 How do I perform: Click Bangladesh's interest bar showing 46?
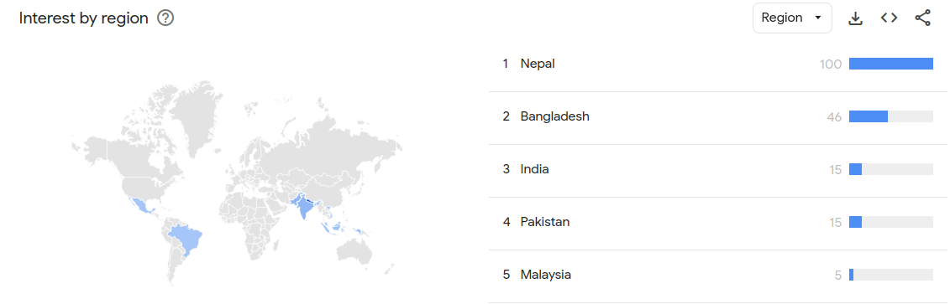coord(869,117)
